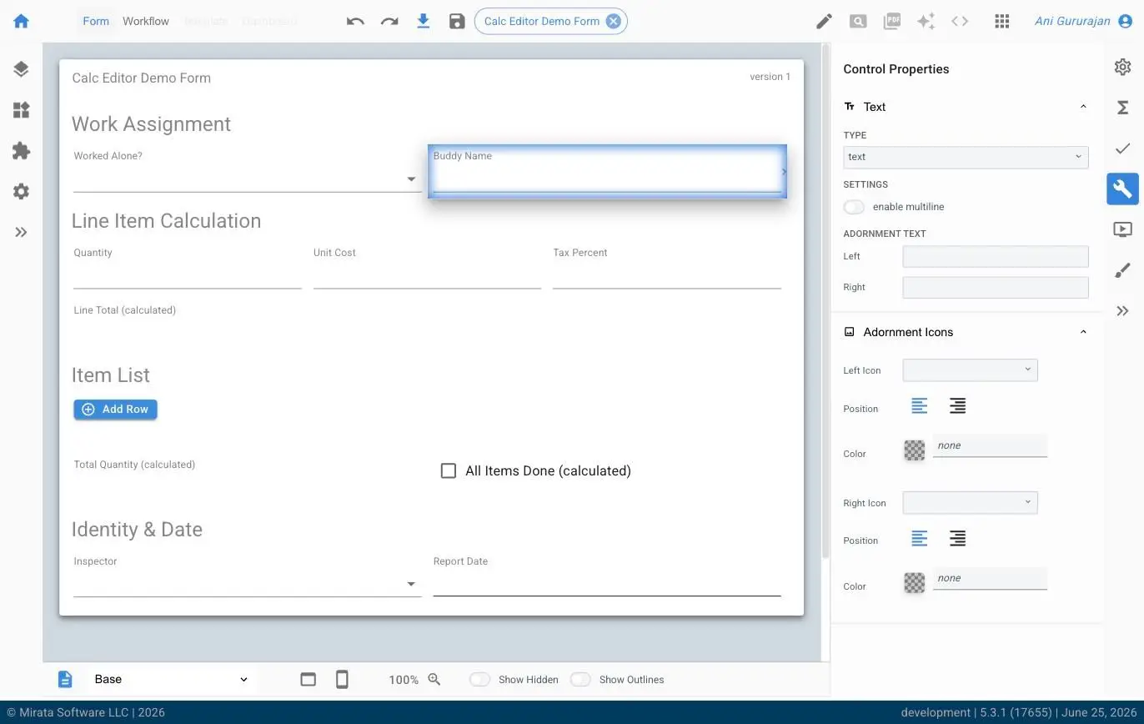Click the Right Icon color swatch
This screenshot has height=724, width=1144.
[915, 583]
